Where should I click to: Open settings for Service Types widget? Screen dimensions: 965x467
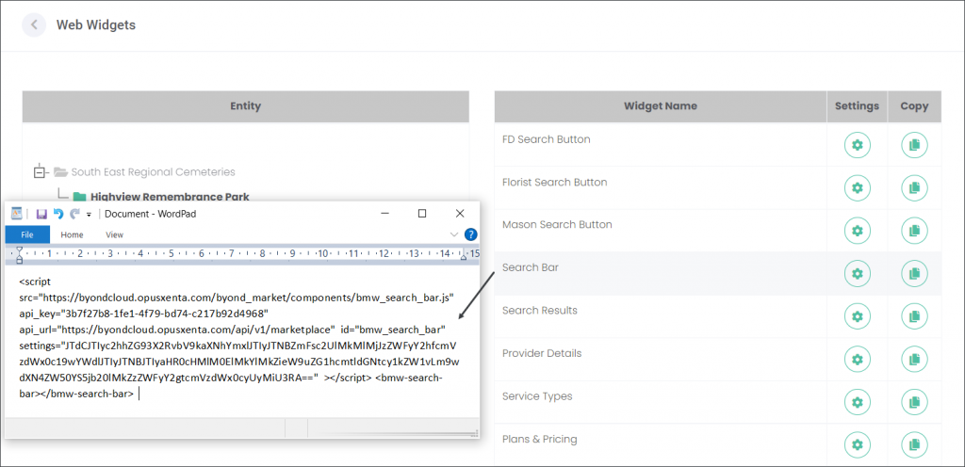pos(858,402)
